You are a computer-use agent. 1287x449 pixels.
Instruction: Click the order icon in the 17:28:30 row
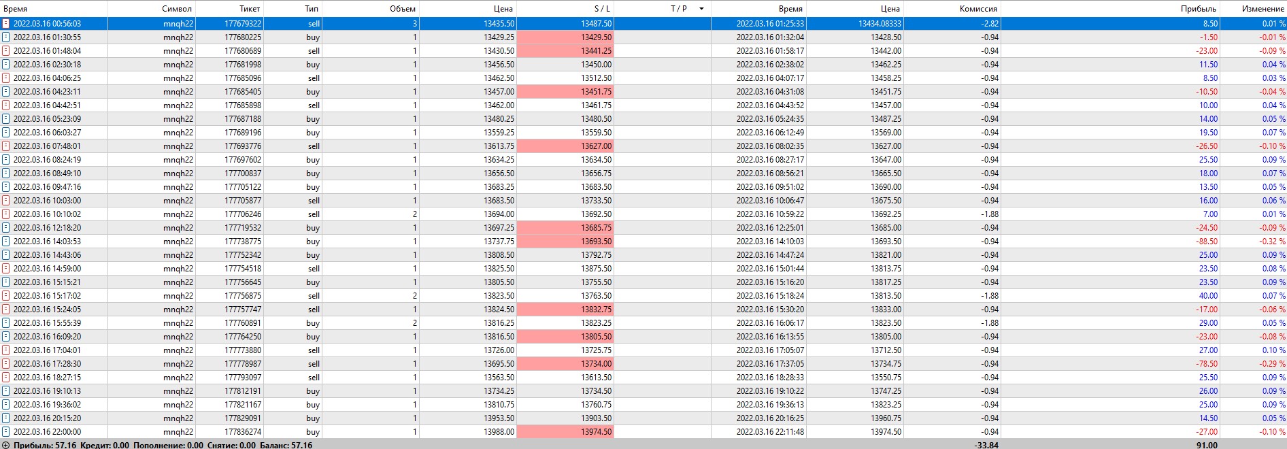coord(6,364)
